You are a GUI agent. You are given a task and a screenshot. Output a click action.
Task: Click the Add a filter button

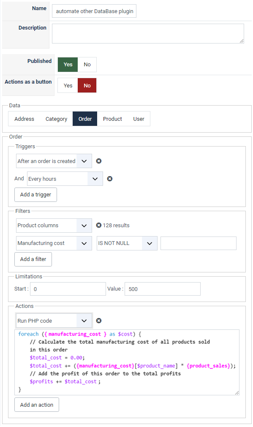point(33,259)
